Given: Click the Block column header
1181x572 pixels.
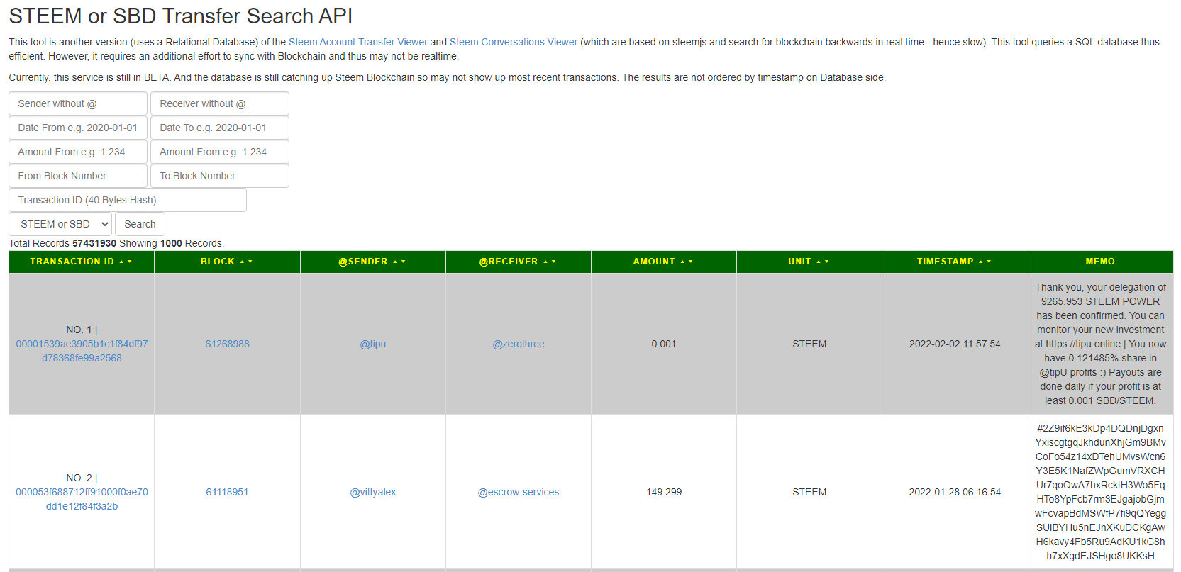Looking at the screenshot, I should coord(227,262).
